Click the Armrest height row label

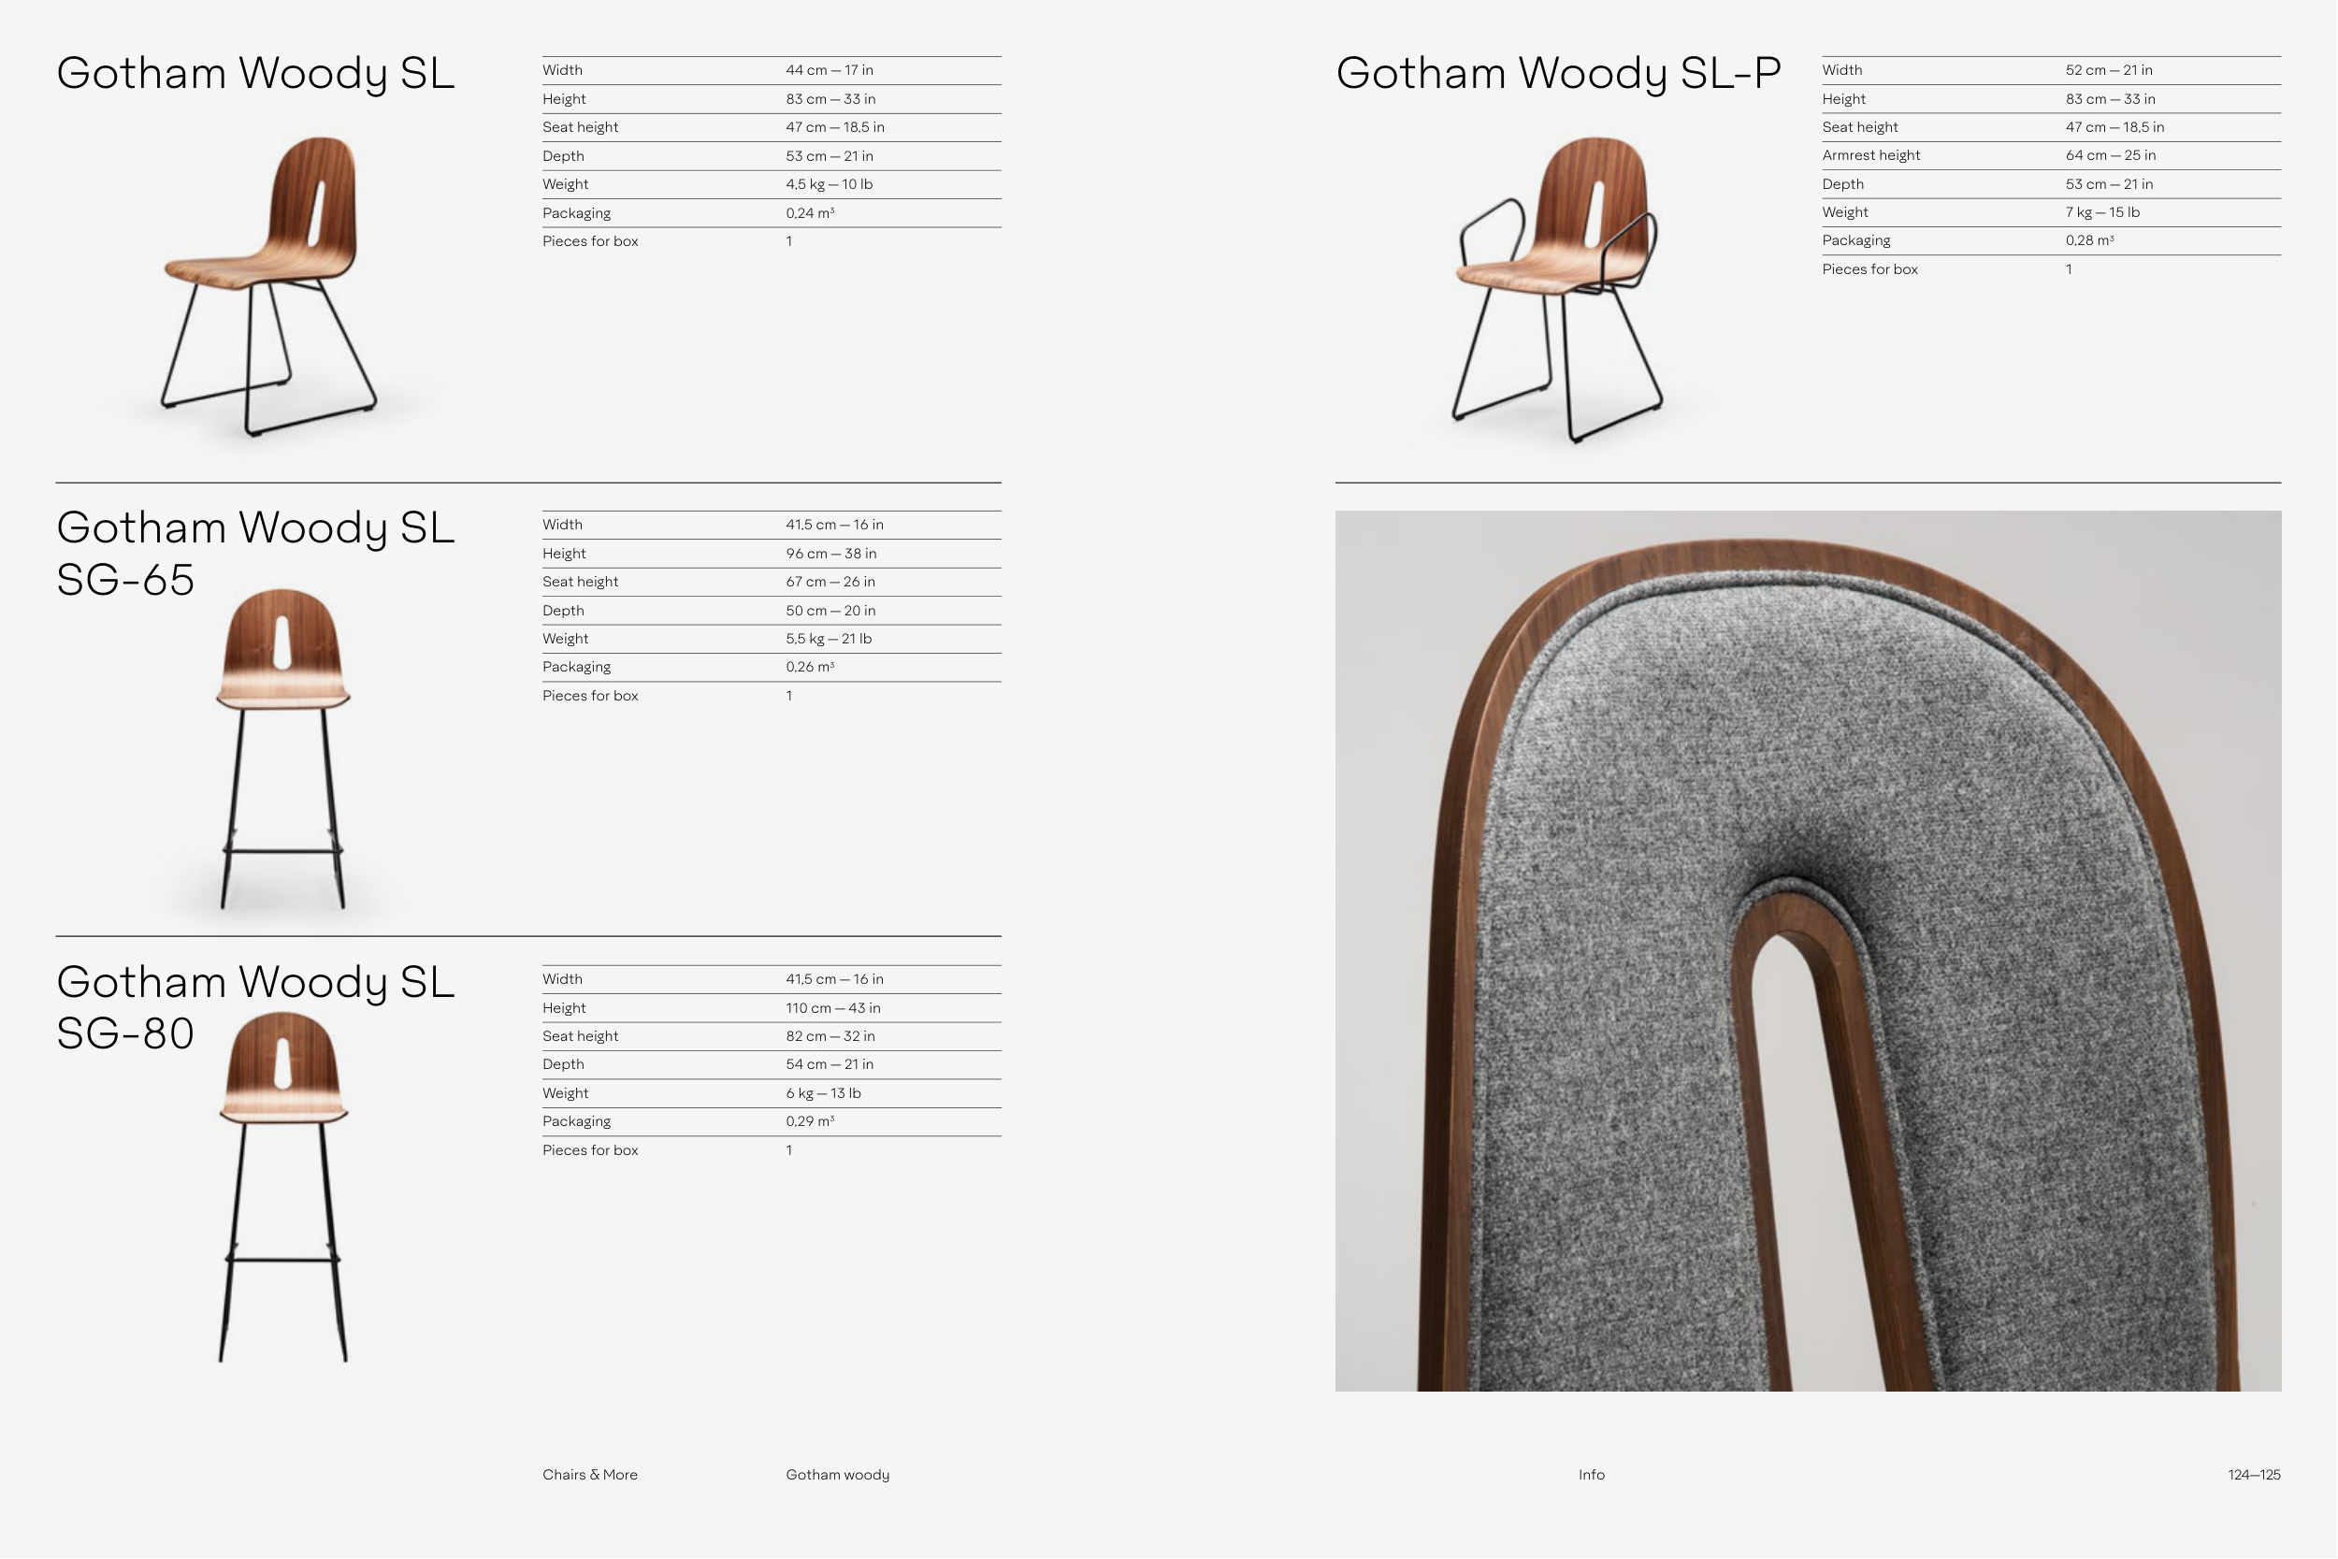tap(1870, 155)
